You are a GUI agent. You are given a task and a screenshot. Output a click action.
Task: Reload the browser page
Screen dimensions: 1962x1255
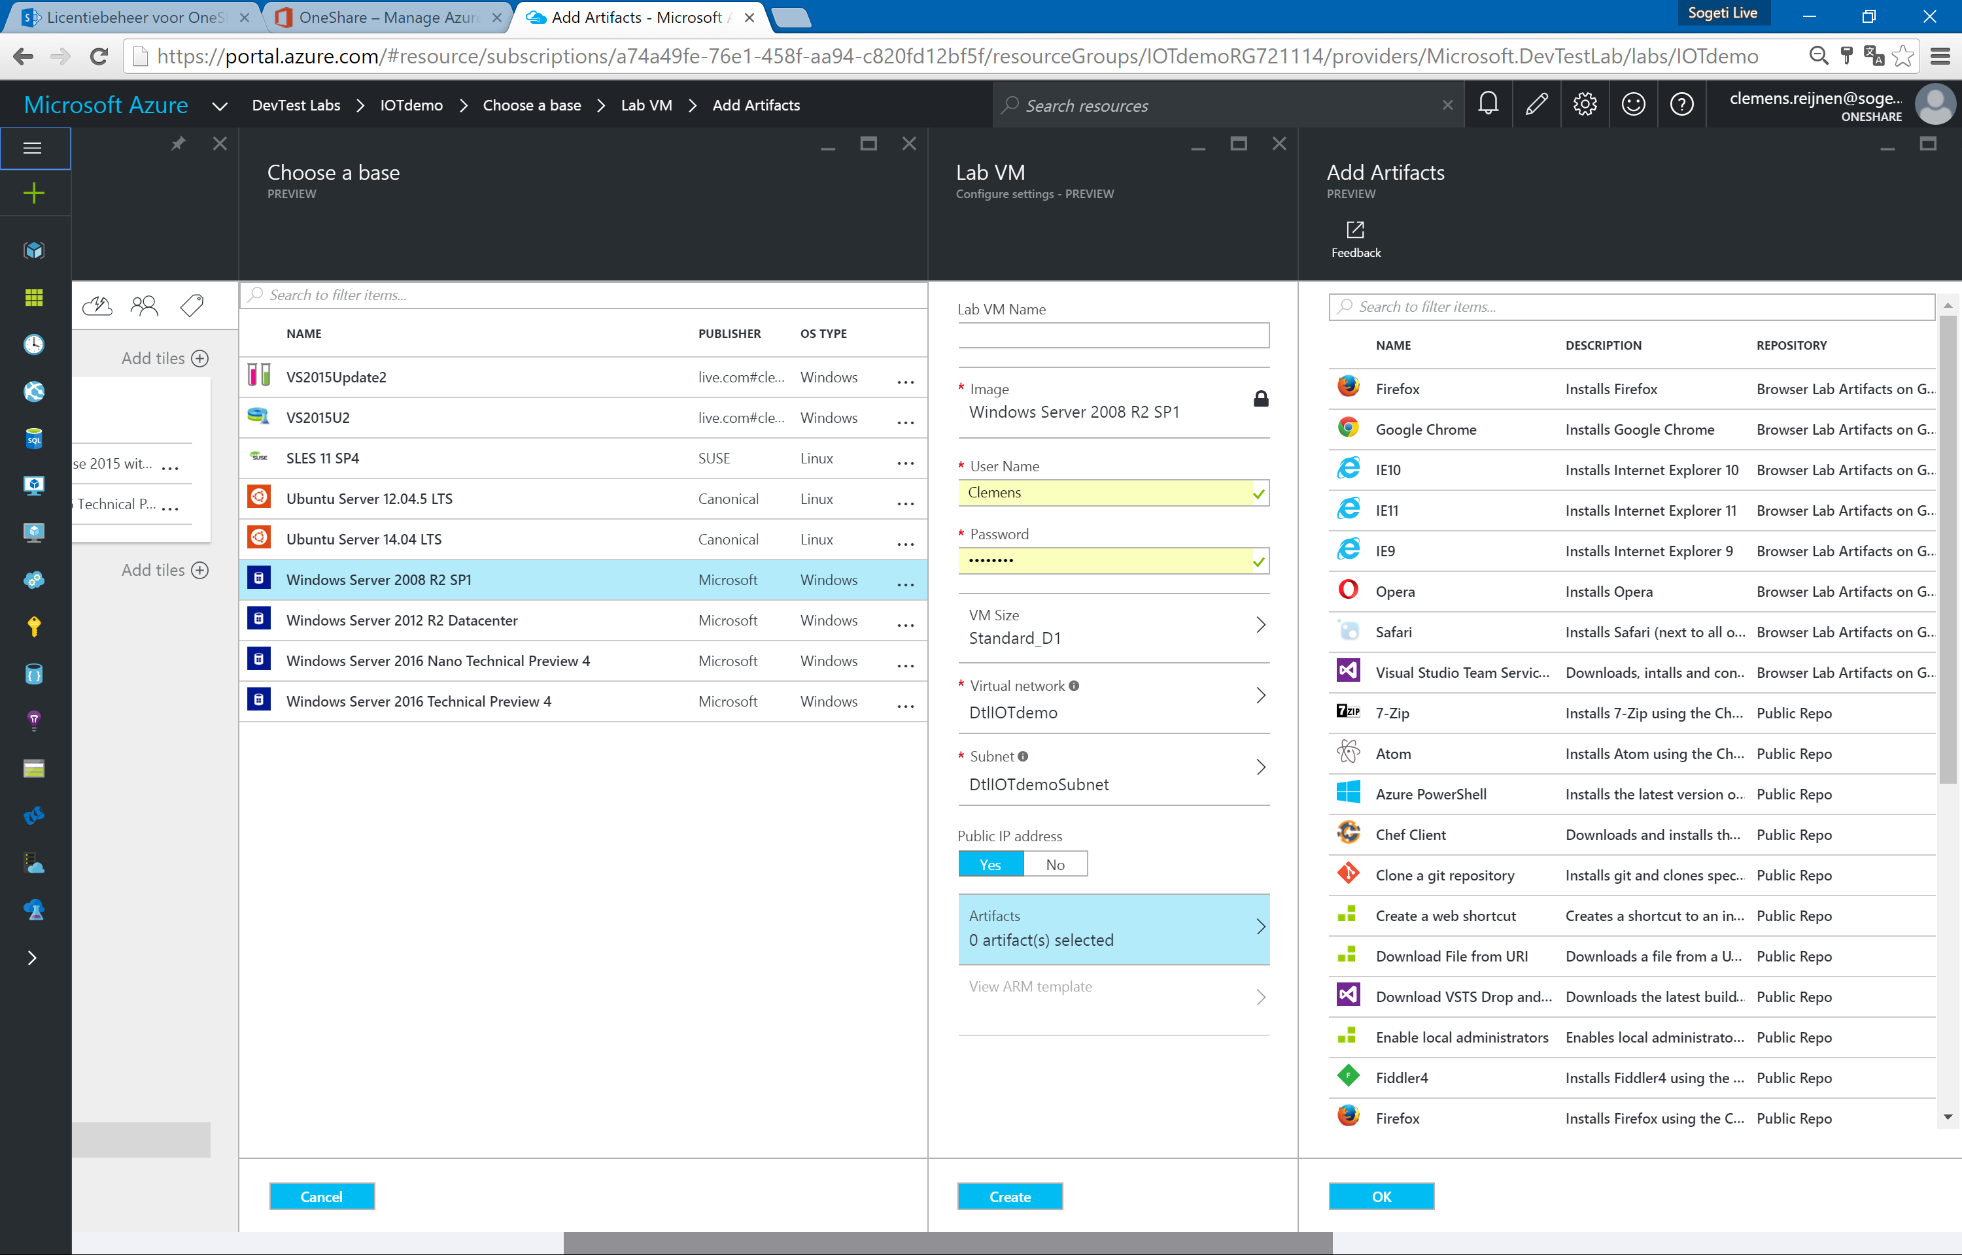pyautogui.click(x=99, y=56)
